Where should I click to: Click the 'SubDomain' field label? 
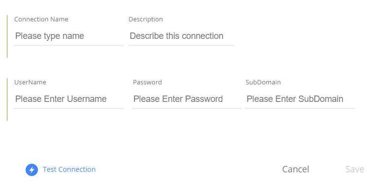point(263,82)
